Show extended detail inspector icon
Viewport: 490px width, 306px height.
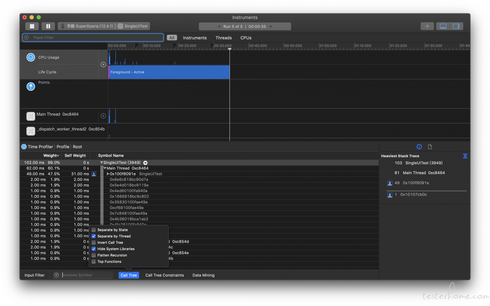(x=419, y=147)
